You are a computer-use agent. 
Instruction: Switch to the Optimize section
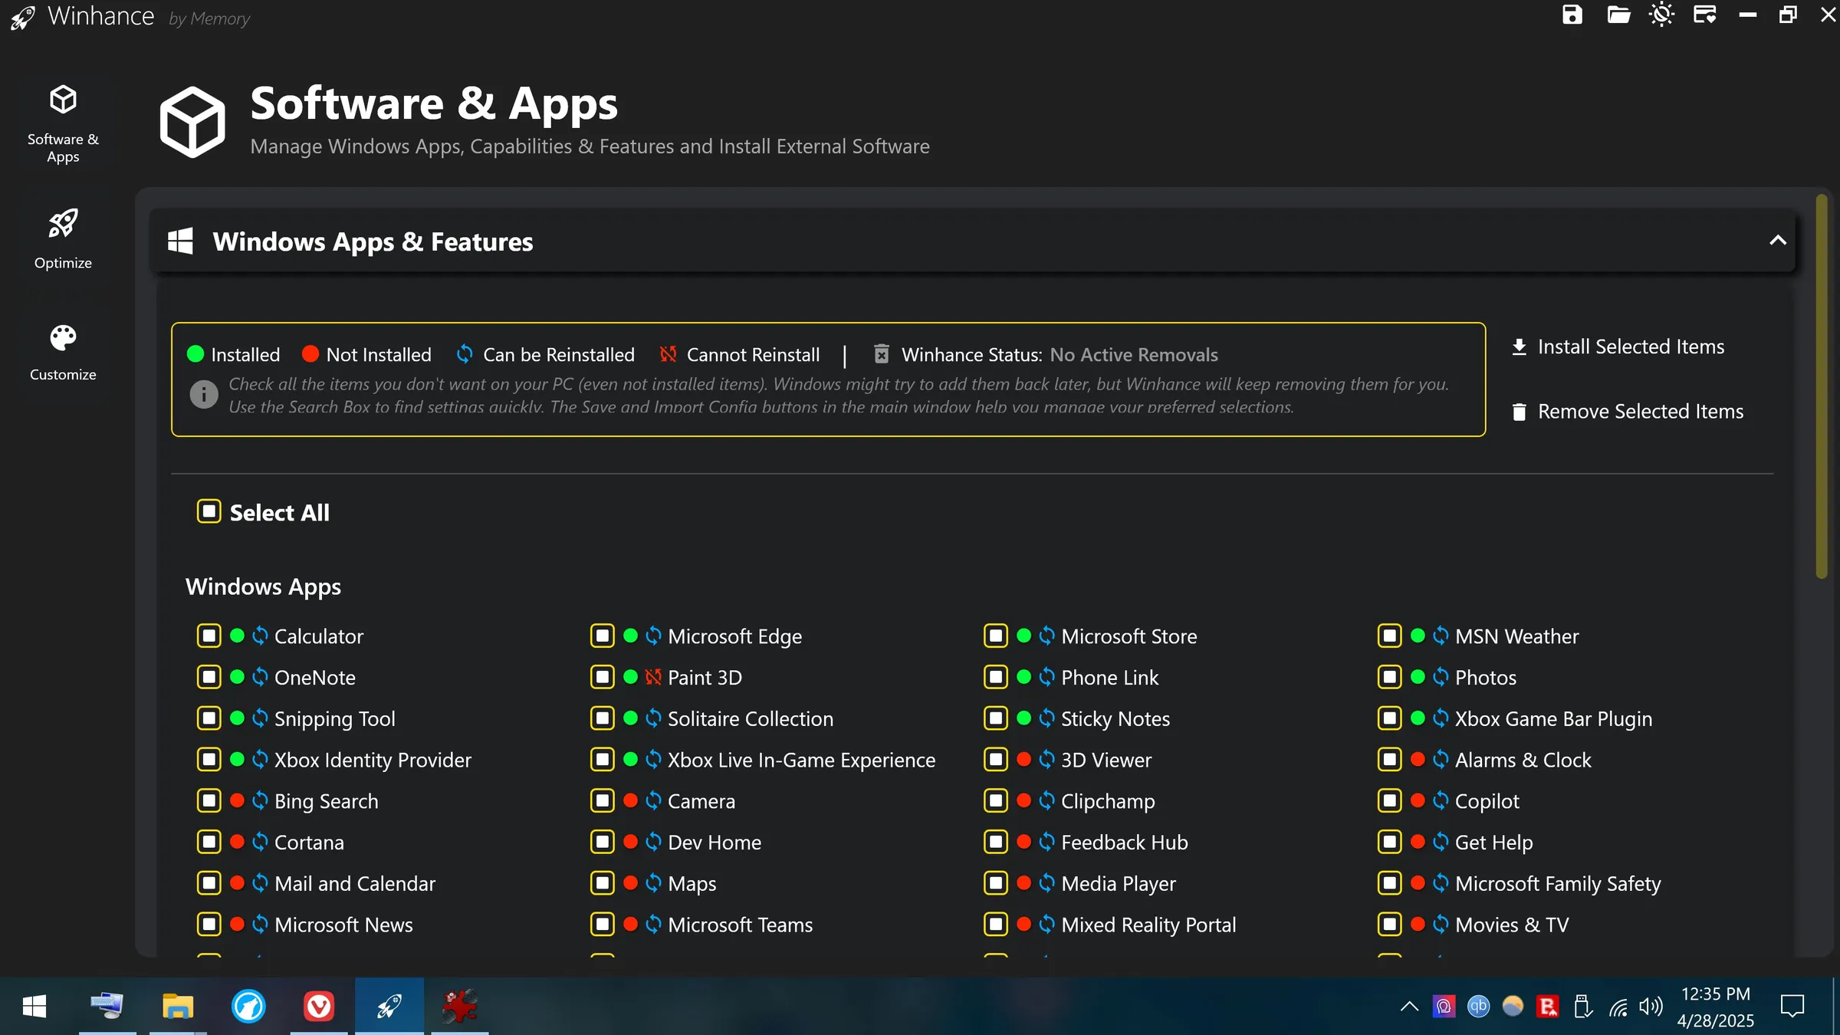[x=62, y=238]
